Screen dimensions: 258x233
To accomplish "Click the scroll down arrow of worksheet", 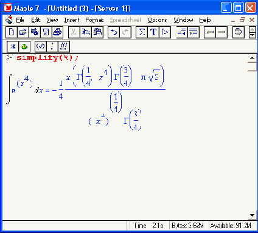I will click(252, 215).
